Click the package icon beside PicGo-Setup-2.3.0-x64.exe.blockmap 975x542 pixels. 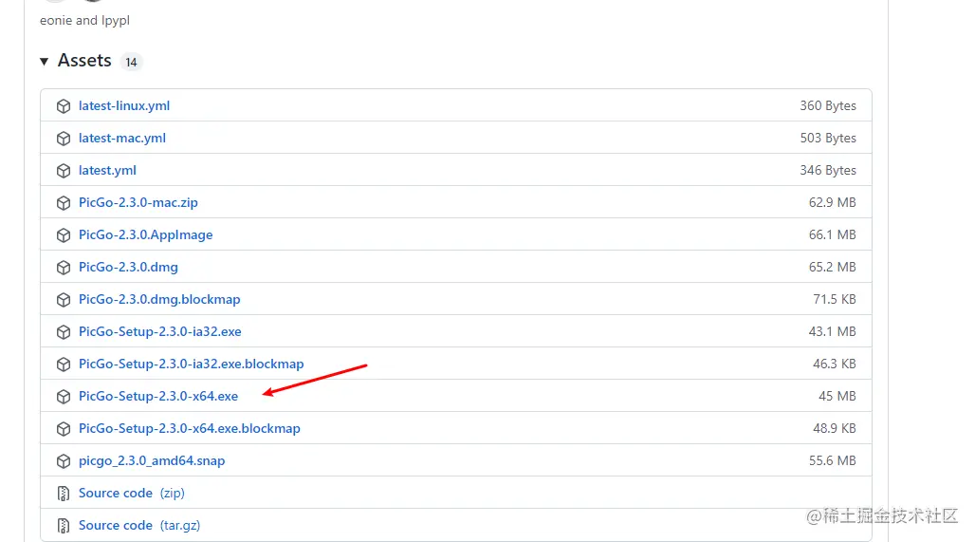(64, 429)
